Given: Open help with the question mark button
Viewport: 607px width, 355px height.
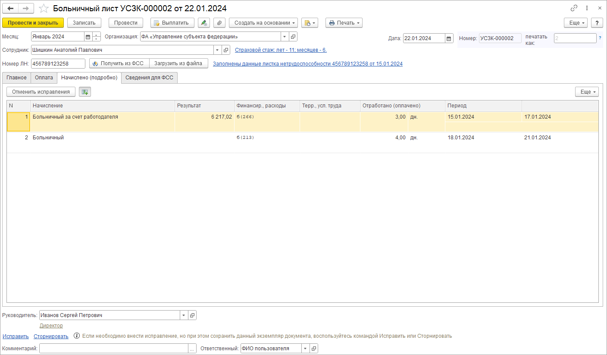Looking at the screenshot, I should pyautogui.click(x=597, y=23).
